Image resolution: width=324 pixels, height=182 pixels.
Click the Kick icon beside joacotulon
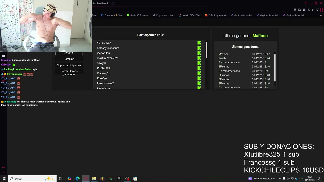tap(199, 53)
